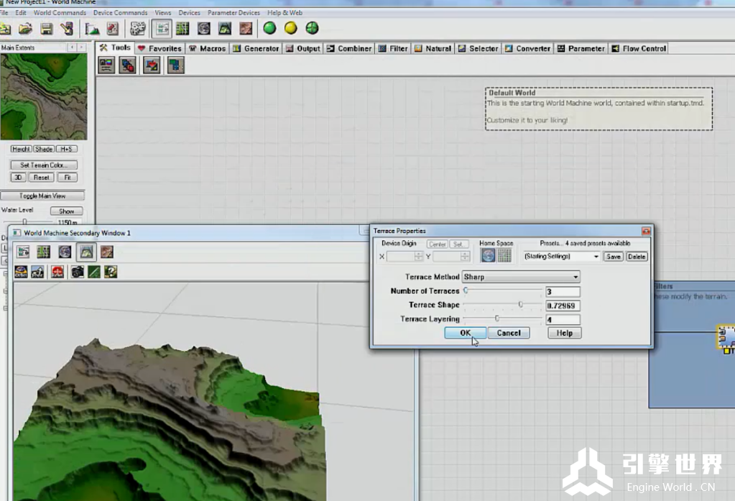This screenshot has height=501, width=735.
Task: Toggle the grid Home Space button
Action: point(504,256)
